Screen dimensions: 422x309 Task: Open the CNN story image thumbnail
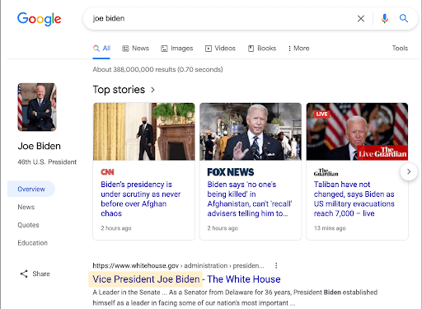tap(144, 132)
